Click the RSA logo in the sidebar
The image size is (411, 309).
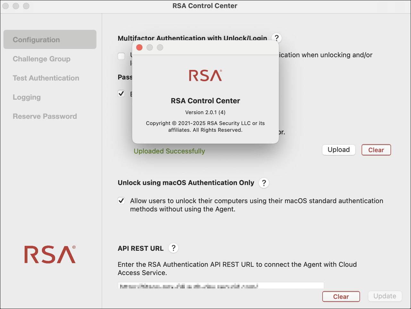[50, 254]
